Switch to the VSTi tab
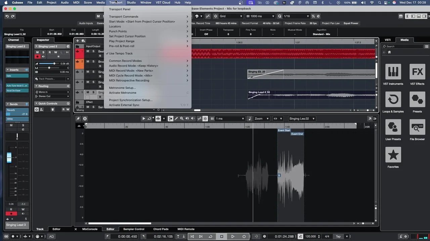Viewport: 430px width, 241px height. point(388,40)
